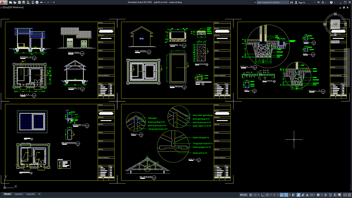Viewport: 352px width, 198px height.
Task: Click the Save to Web & Mobile icon
Action: pos(33,2)
